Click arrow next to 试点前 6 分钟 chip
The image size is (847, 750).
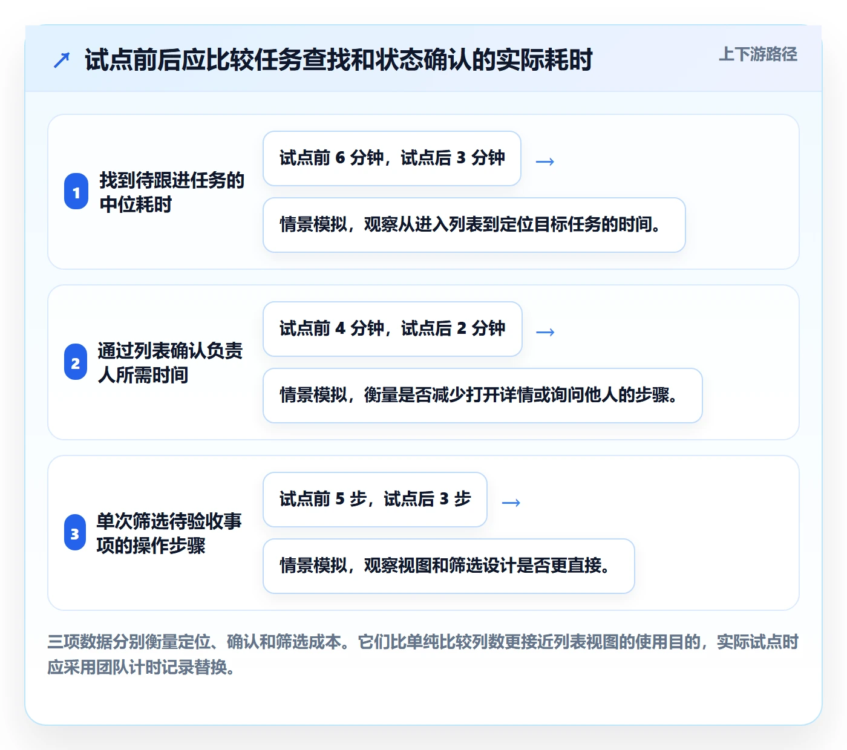(545, 161)
